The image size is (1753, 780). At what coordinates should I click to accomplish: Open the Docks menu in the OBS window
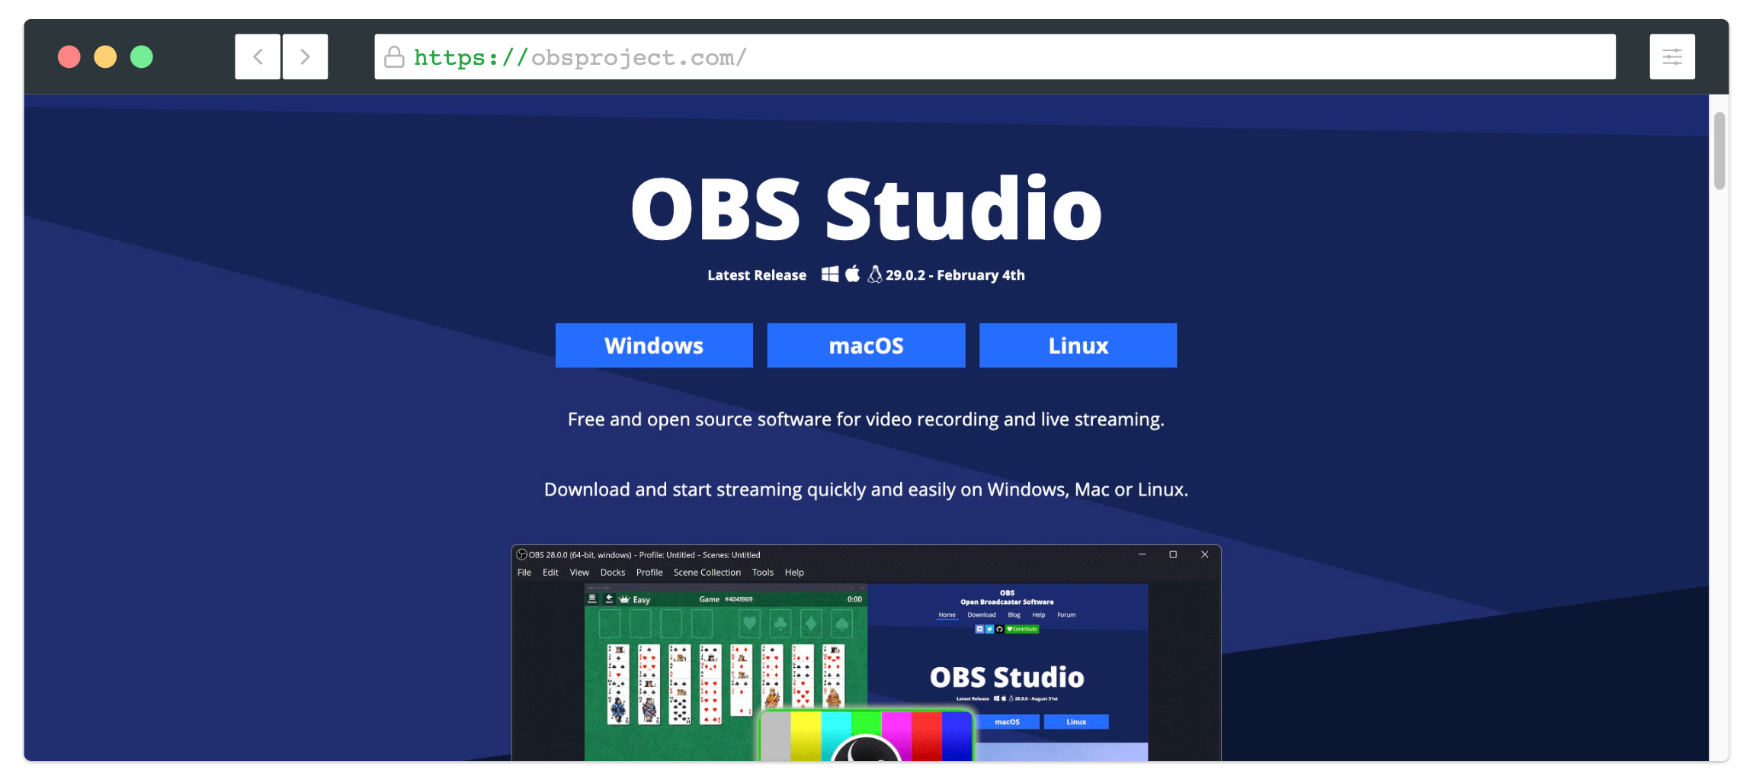pyautogui.click(x=613, y=573)
